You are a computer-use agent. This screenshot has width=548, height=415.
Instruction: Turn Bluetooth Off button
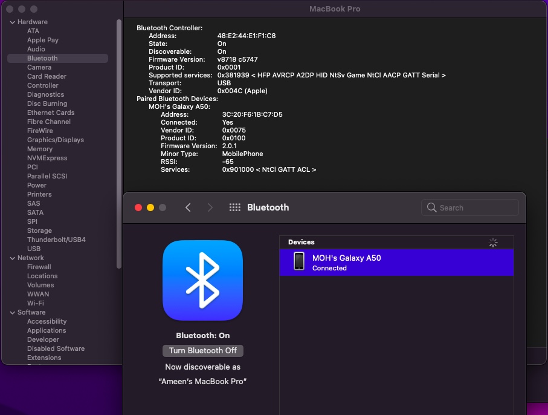(202, 351)
